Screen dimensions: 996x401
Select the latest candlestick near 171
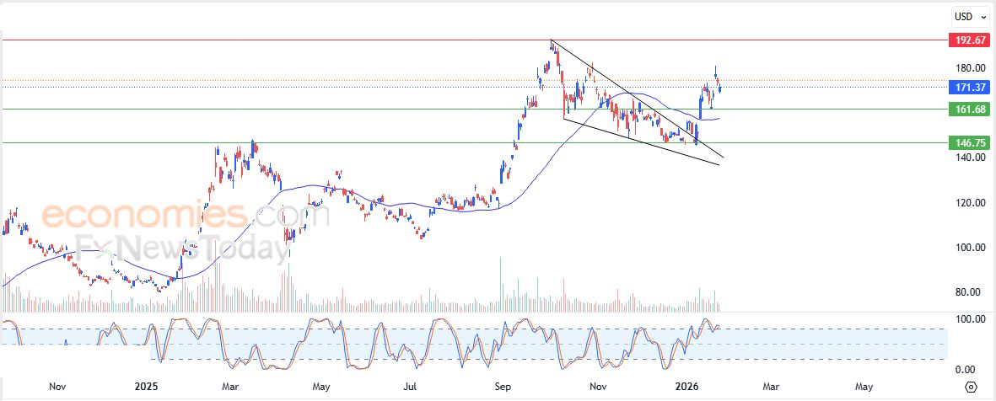tap(719, 88)
